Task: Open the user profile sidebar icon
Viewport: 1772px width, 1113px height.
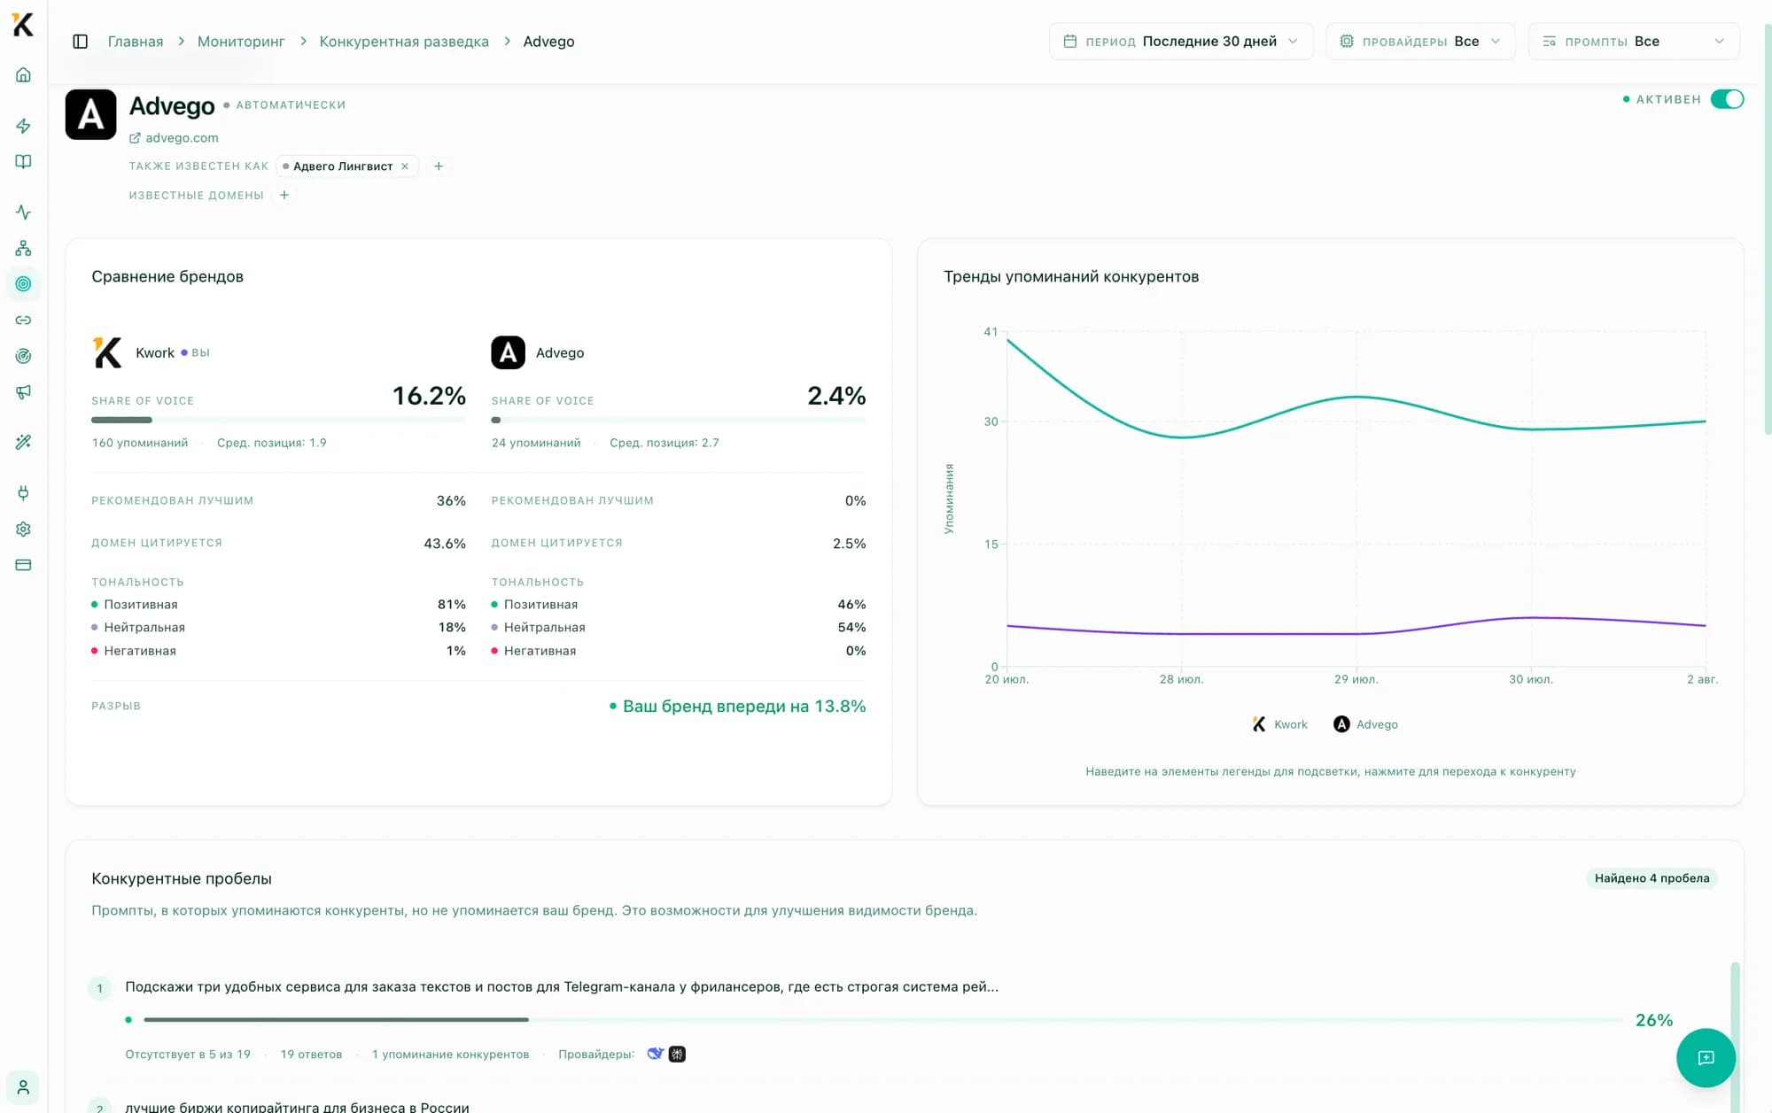Action: (24, 1087)
